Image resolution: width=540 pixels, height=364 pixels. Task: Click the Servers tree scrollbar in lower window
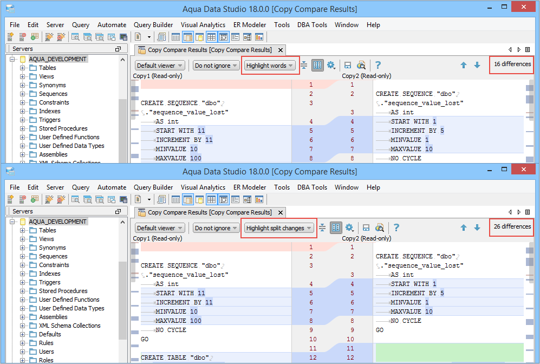[122, 301]
